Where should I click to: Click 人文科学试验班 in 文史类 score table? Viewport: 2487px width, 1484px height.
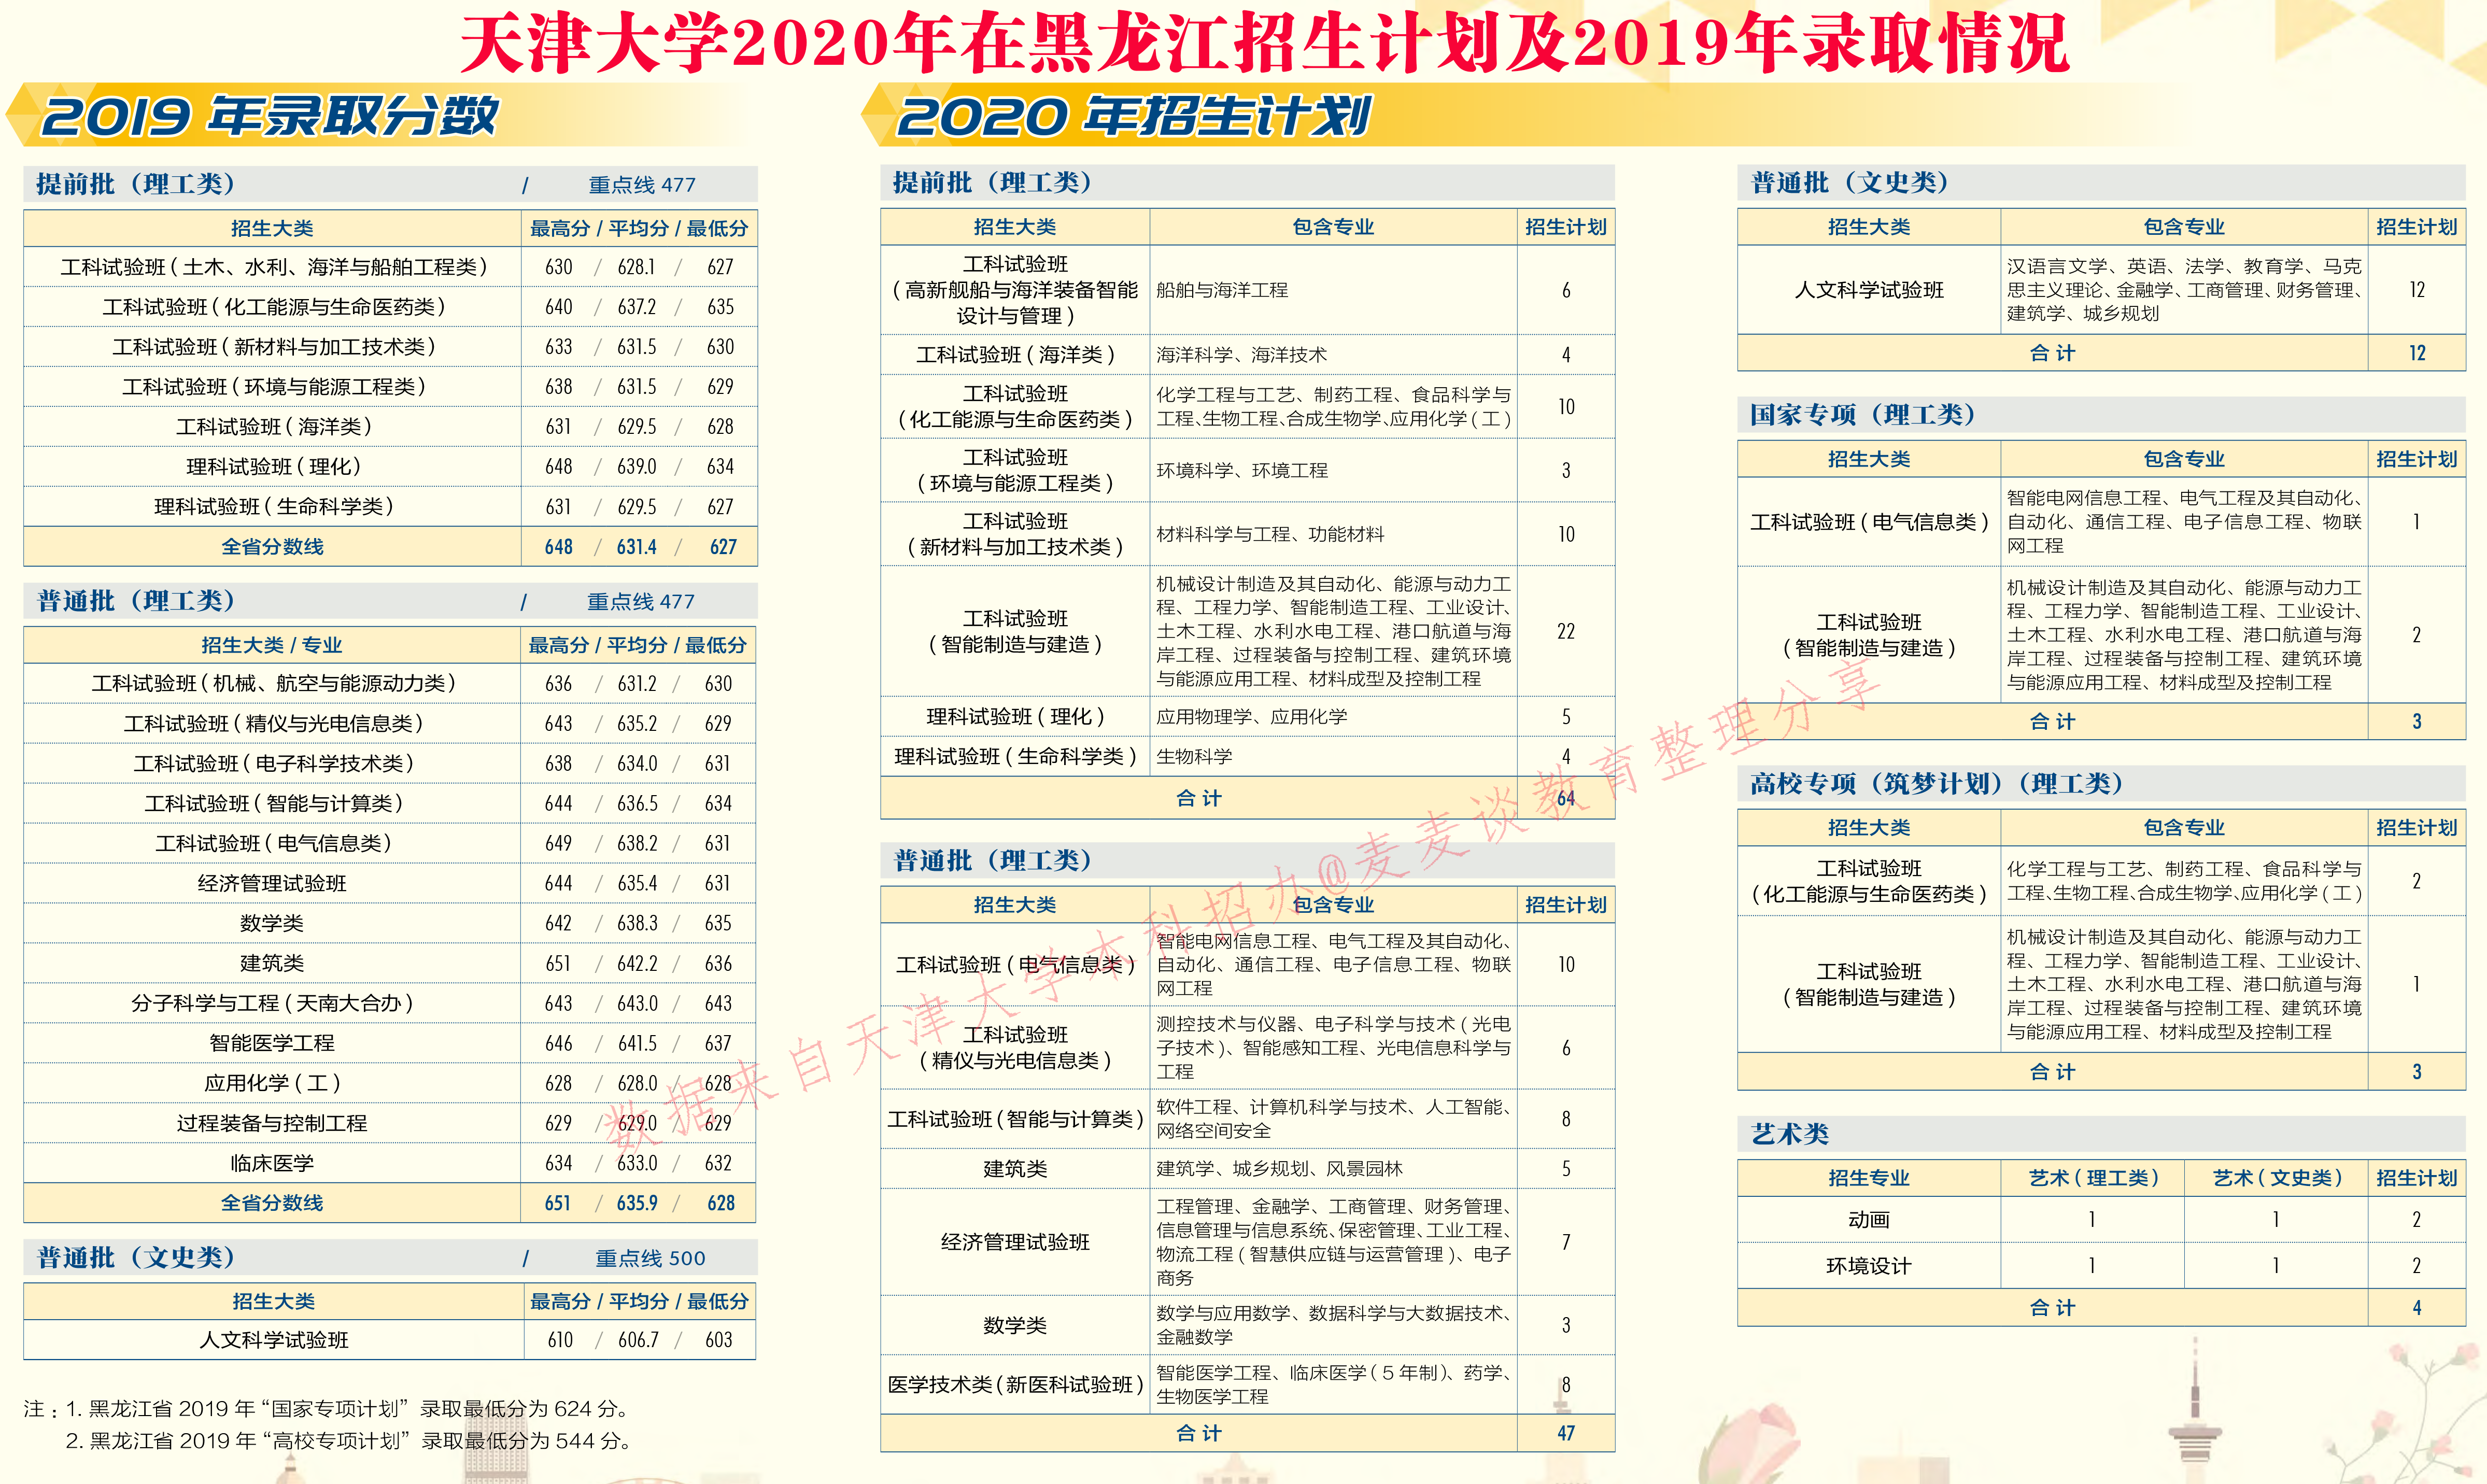click(275, 1340)
